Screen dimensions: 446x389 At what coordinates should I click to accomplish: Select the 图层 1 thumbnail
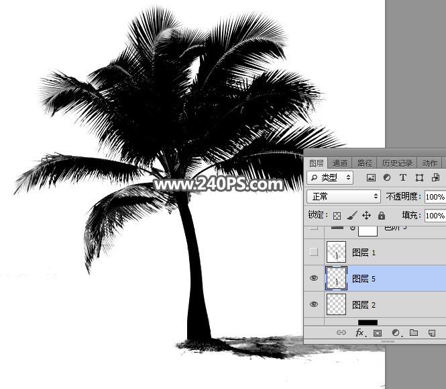[x=337, y=252]
